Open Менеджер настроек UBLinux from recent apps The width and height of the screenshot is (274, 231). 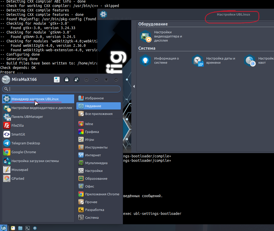(x=38, y=99)
